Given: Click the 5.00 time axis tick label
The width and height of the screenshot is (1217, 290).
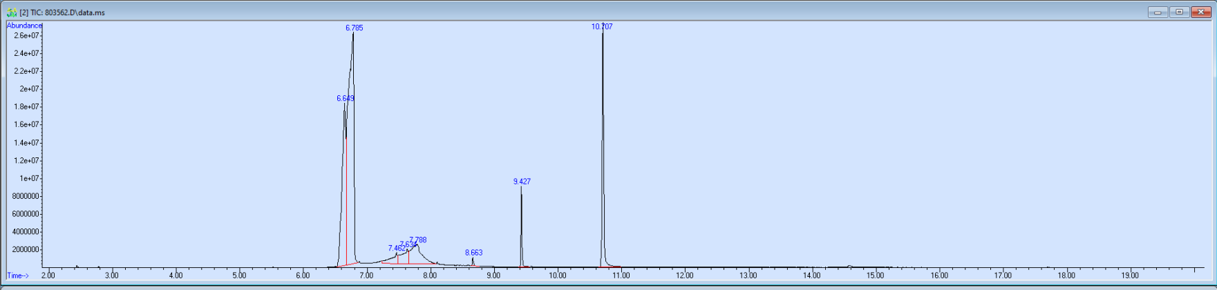Looking at the screenshot, I should tap(239, 275).
